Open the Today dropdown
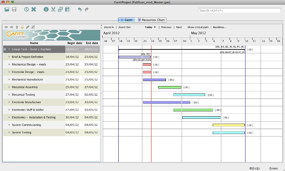Screen dimensions: 285x171 click(150, 27)
